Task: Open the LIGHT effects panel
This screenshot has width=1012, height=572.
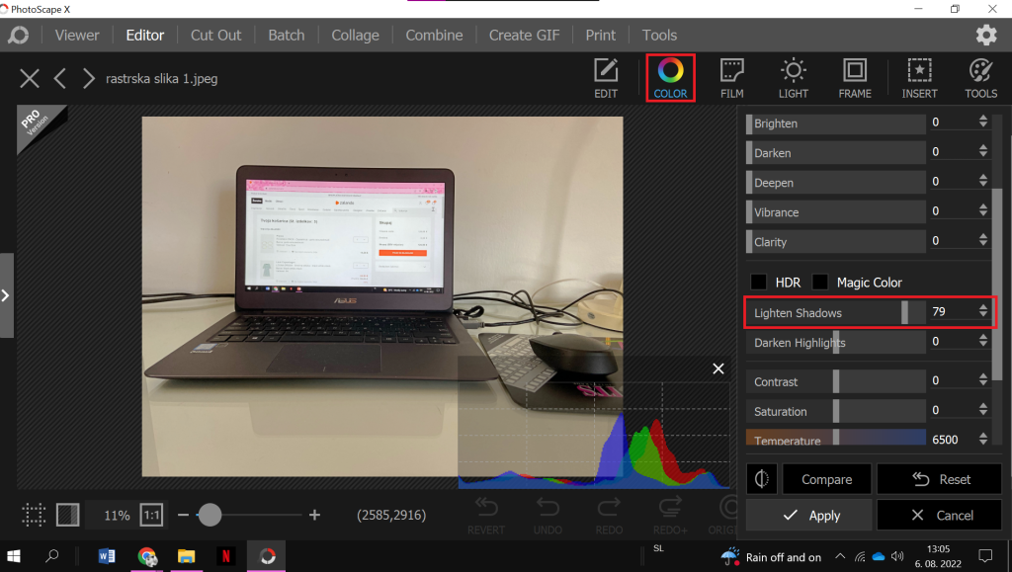Action: [793, 78]
